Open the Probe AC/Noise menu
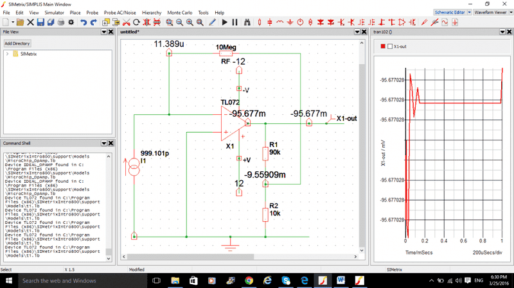 click(x=120, y=12)
